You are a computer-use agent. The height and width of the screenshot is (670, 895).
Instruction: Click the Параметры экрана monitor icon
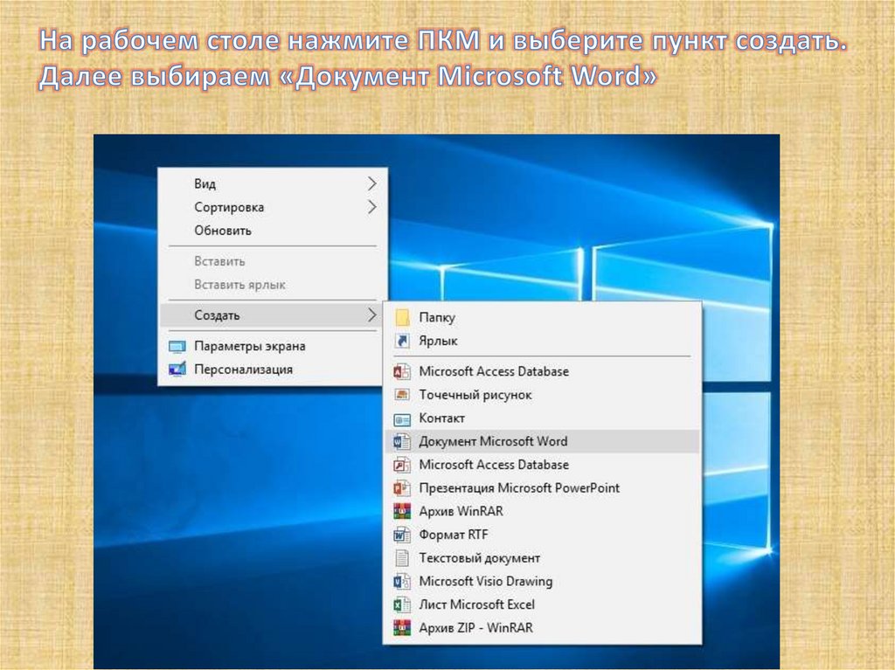click(x=177, y=347)
